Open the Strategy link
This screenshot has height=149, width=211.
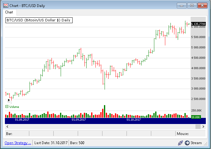click(x=18, y=143)
